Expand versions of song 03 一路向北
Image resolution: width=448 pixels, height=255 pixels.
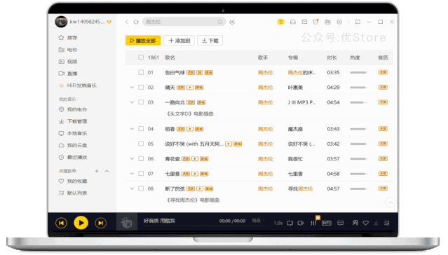132,102
